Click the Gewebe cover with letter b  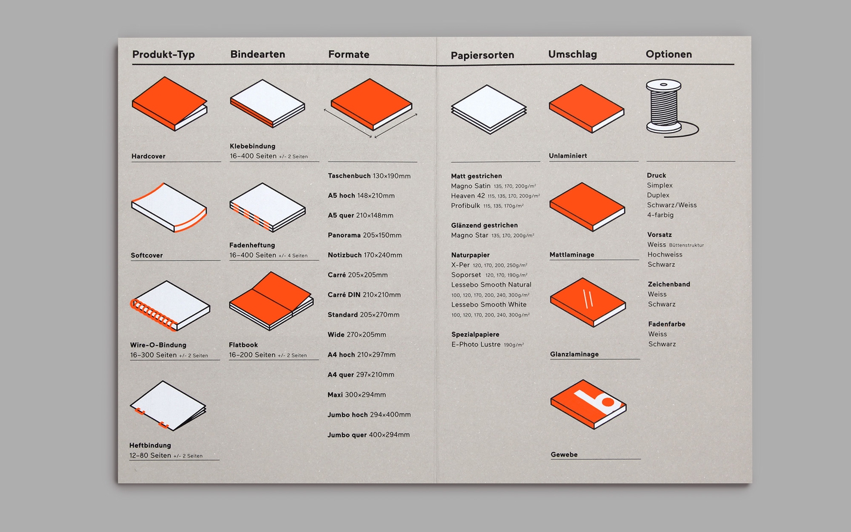click(x=588, y=404)
